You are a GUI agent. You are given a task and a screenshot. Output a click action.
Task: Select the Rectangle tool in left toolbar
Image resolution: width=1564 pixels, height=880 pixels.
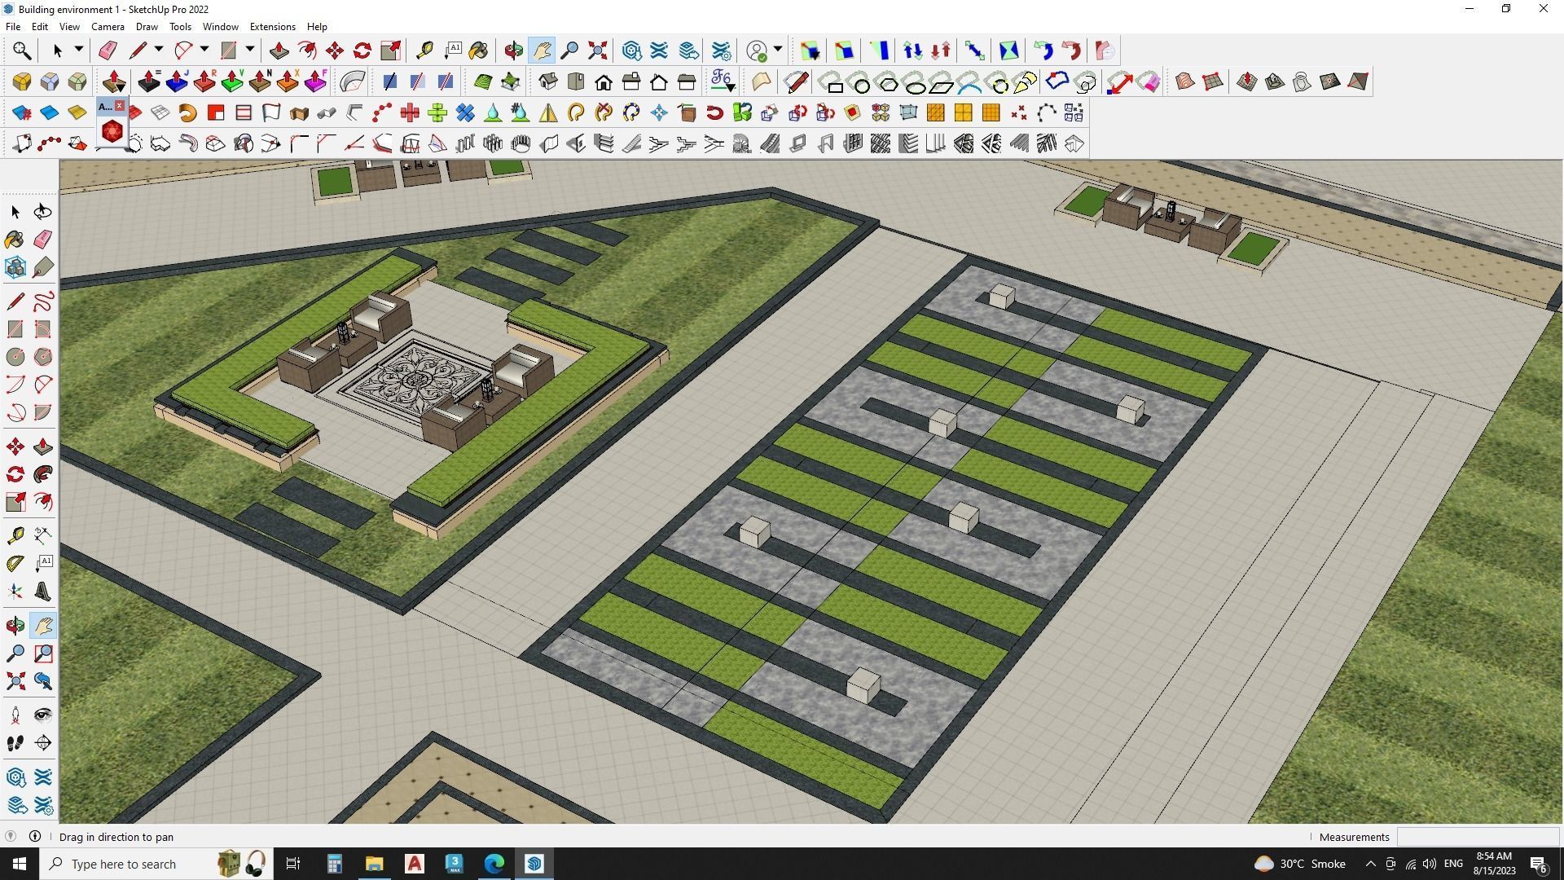click(15, 328)
